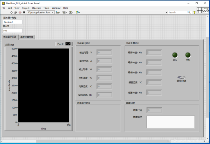Open the Resize Objects dropdown
Viewport: 210px width, 144px height.
(x=71, y=12)
